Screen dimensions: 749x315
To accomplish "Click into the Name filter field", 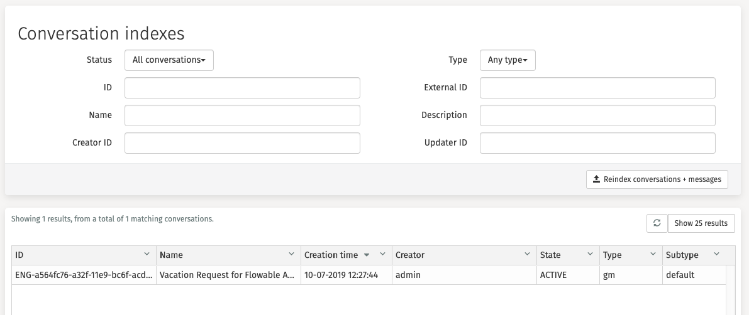I will coord(242,115).
